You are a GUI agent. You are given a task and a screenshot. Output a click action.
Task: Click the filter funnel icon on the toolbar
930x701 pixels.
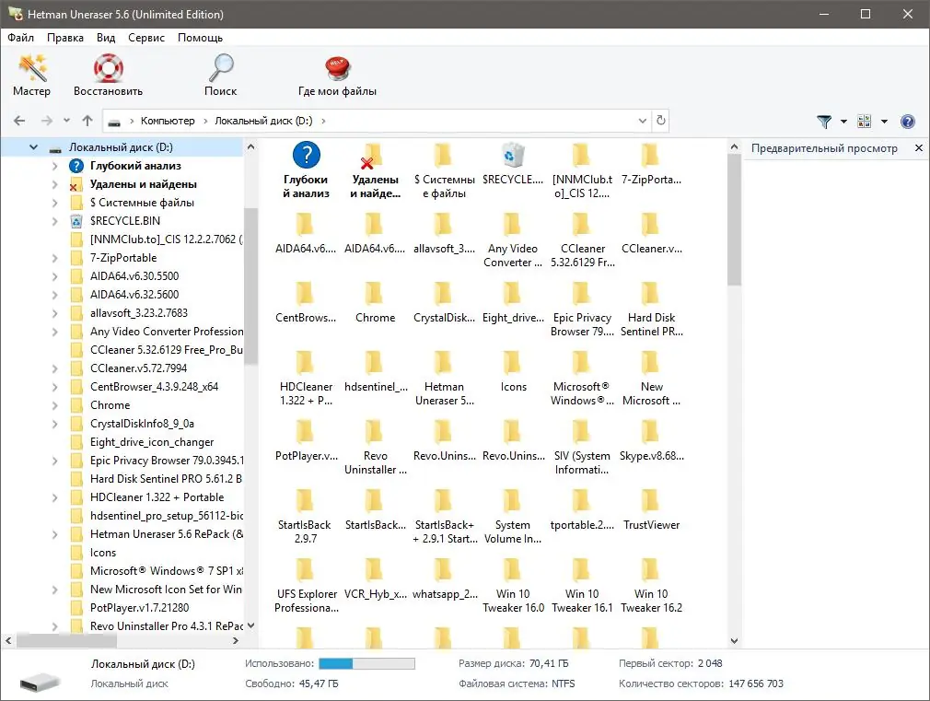(824, 121)
